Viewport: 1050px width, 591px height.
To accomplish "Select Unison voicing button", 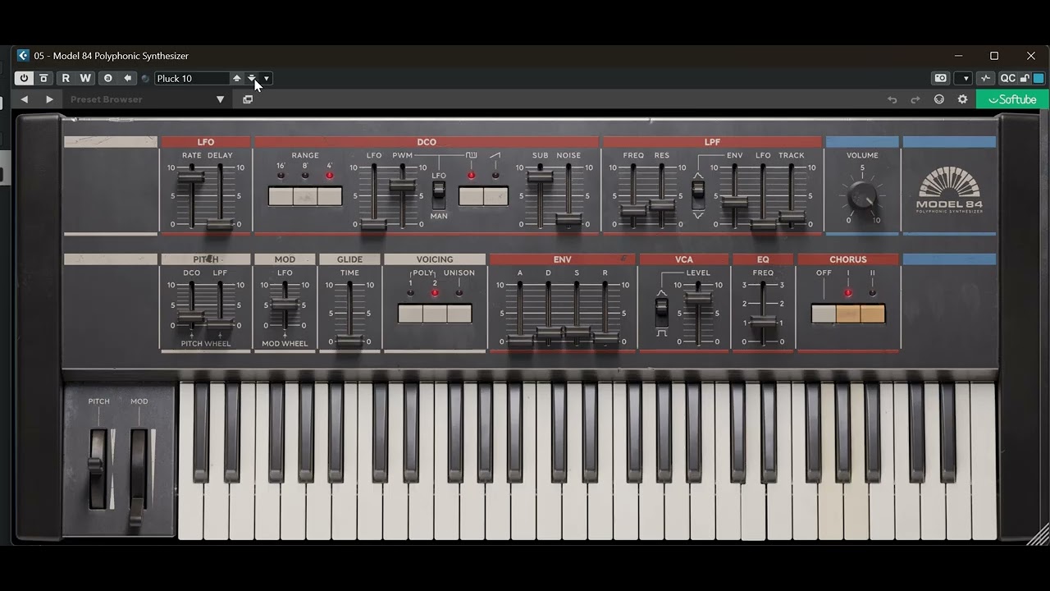I will click(459, 314).
